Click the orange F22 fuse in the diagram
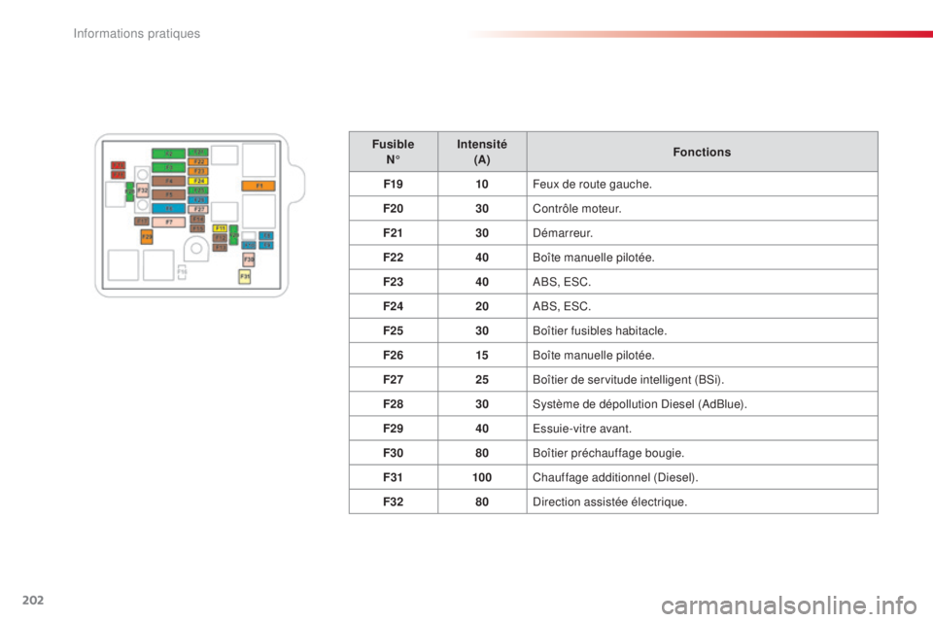 [x=198, y=162]
